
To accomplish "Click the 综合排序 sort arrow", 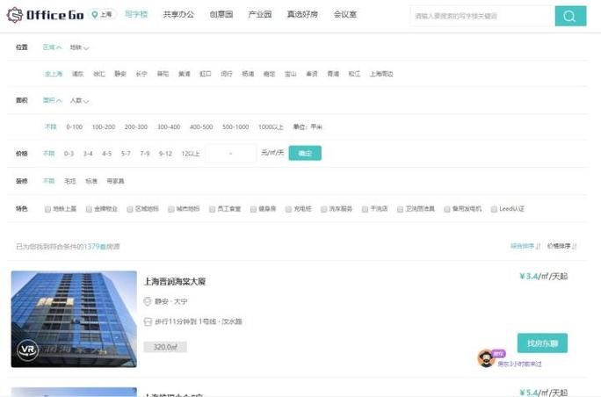I will [x=538, y=246].
